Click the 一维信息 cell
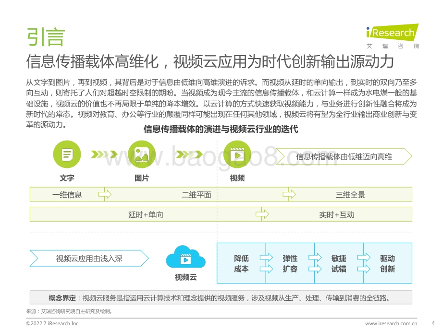Viewport: 442px width, 331px height. pyautogui.click(x=67, y=194)
